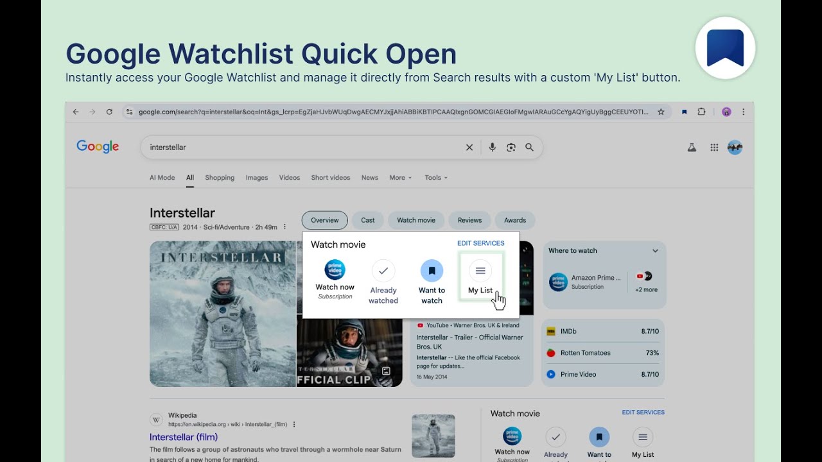This screenshot has height=462, width=822.
Task: Open the Tools dropdown
Action: tap(436, 178)
